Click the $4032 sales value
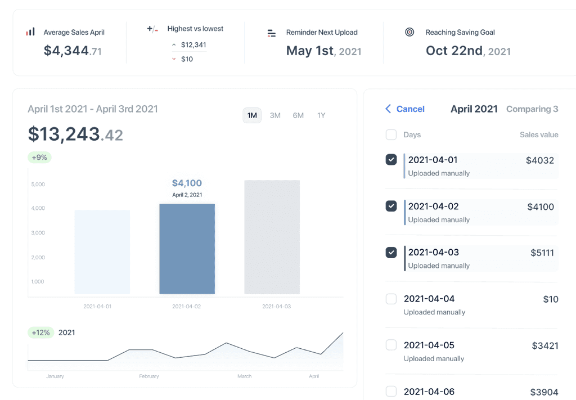Image resolution: width=576 pixels, height=400 pixels. pyautogui.click(x=539, y=160)
